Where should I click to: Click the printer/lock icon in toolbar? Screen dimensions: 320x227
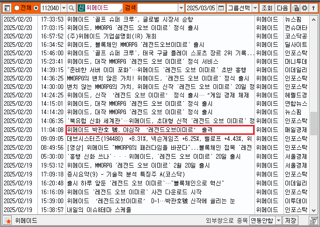[296, 8]
